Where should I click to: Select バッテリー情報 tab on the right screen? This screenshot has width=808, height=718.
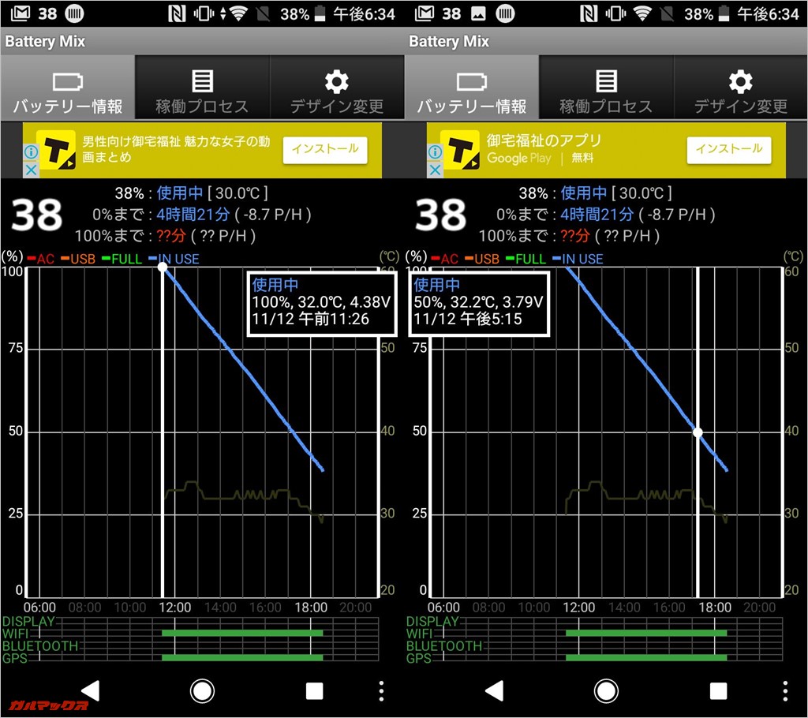[471, 88]
